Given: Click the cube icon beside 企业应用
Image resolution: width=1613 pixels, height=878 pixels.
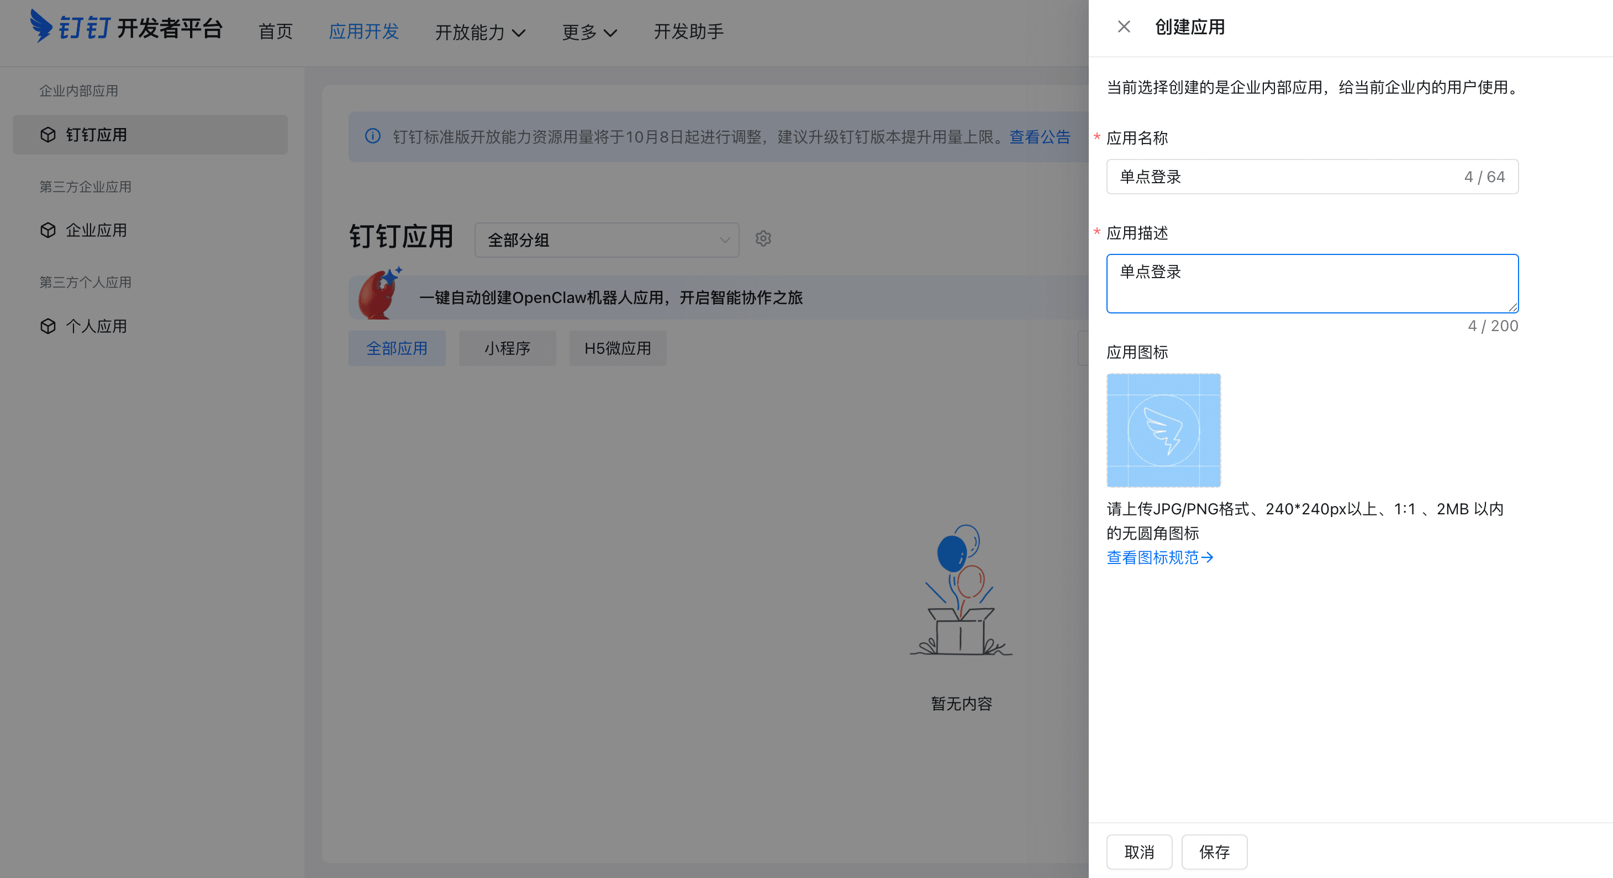Looking at the screenshot, I should [x=48, y=230].
